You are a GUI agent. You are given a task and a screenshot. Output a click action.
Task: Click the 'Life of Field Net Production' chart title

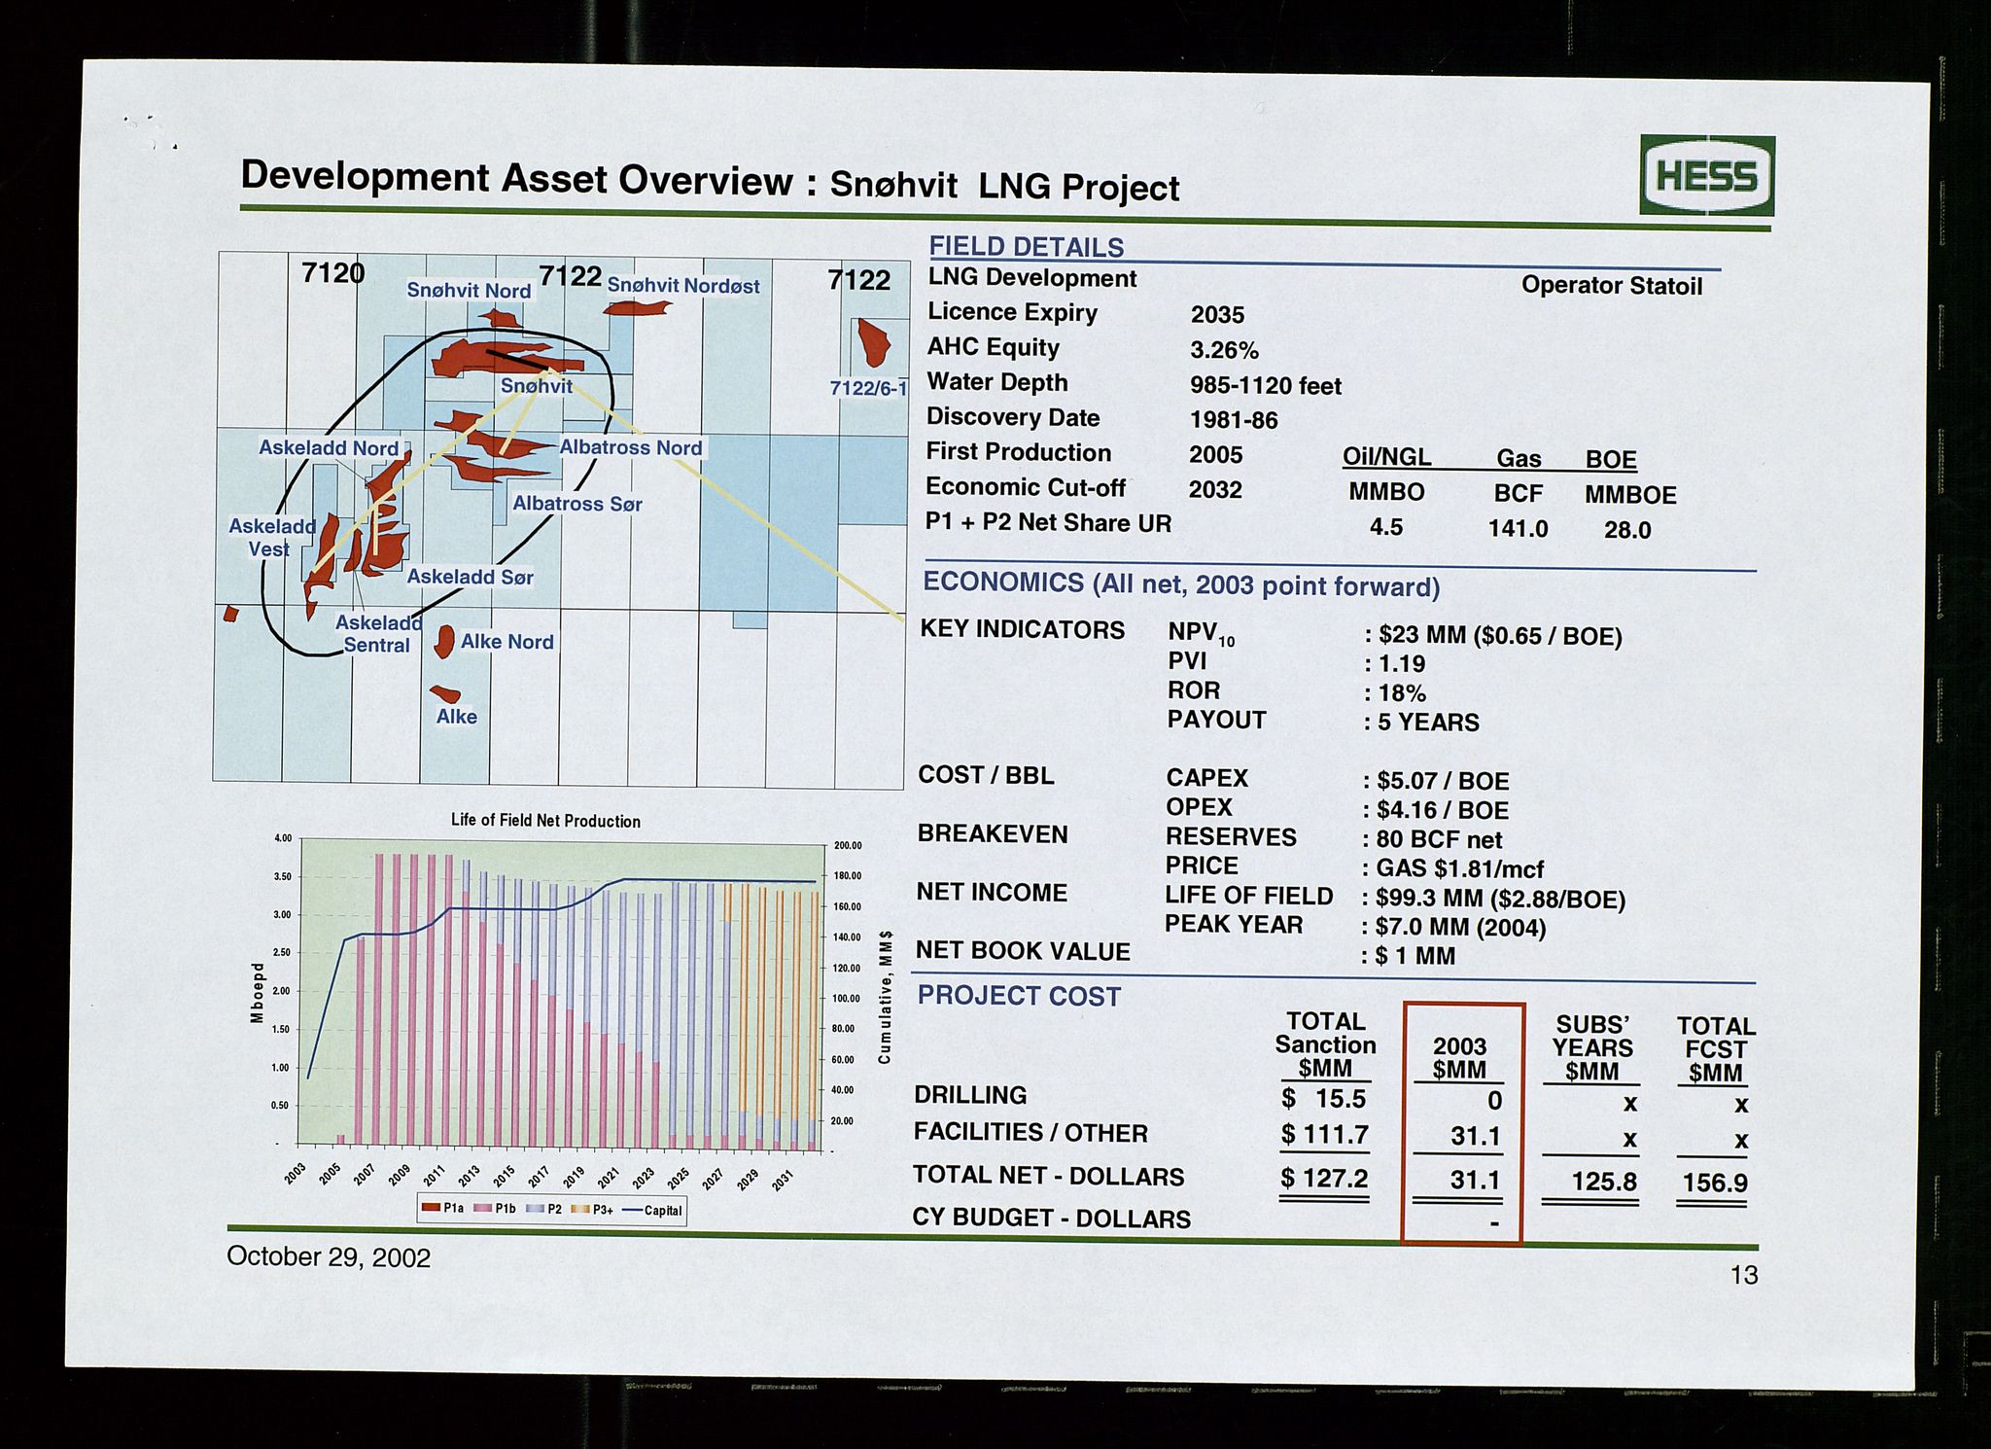(x=545, y=821)
